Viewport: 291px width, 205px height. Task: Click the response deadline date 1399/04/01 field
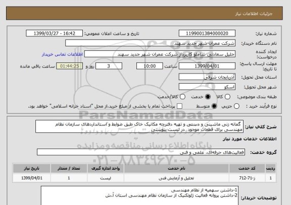pyautogui.click(x=207, y=66)
